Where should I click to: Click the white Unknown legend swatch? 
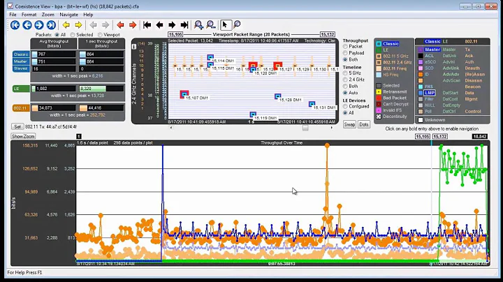[421, 120]
